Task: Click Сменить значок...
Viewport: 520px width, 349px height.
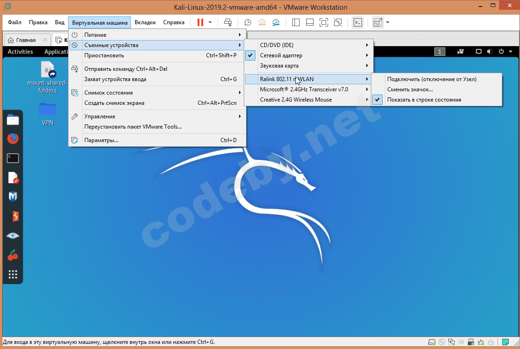Action: [x=437, y=89]
